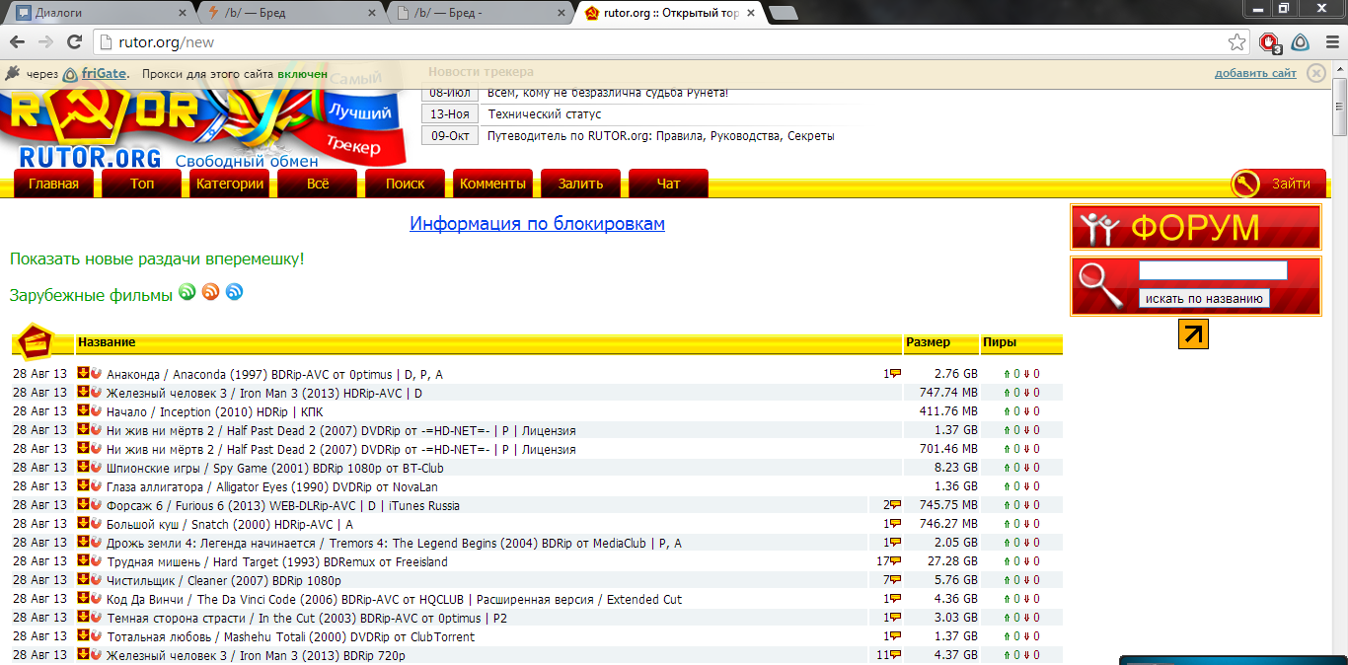
Task: Download torrent for Темная сторона страсти / In the Cut
Action: [83, 618]
